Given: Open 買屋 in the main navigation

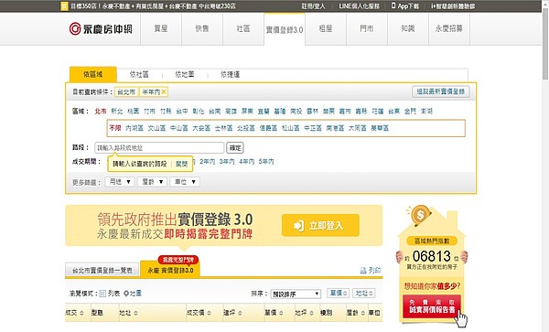Looking at the screenshot, I should coord(161,28).
